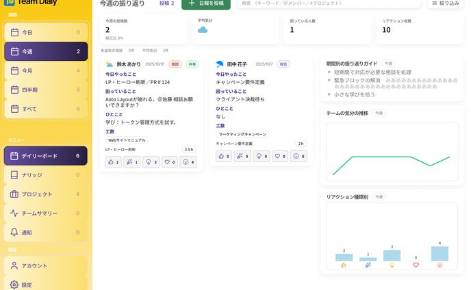Click the cloud icon under 平均気分
471x290 pixels.
[x=203, y=29]
